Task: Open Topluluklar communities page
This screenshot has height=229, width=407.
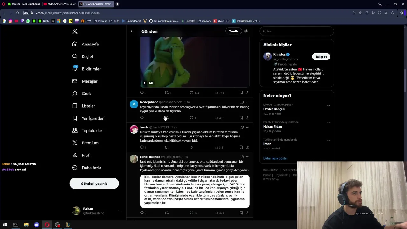Action: tap(87, 130)
